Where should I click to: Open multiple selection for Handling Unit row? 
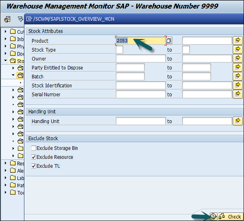[237, 121]
